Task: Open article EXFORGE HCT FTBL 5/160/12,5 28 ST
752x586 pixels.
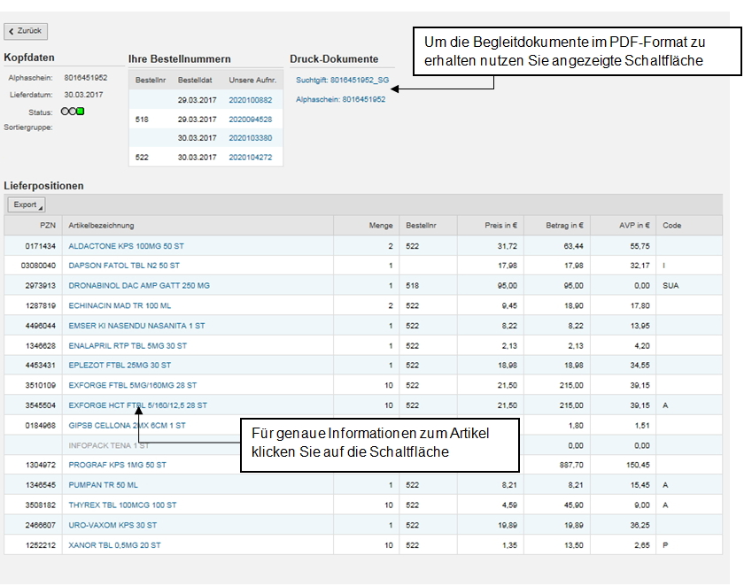Action: 137,405
